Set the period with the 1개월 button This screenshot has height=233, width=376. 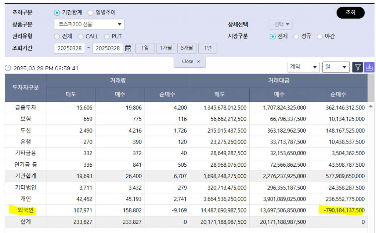166,48
